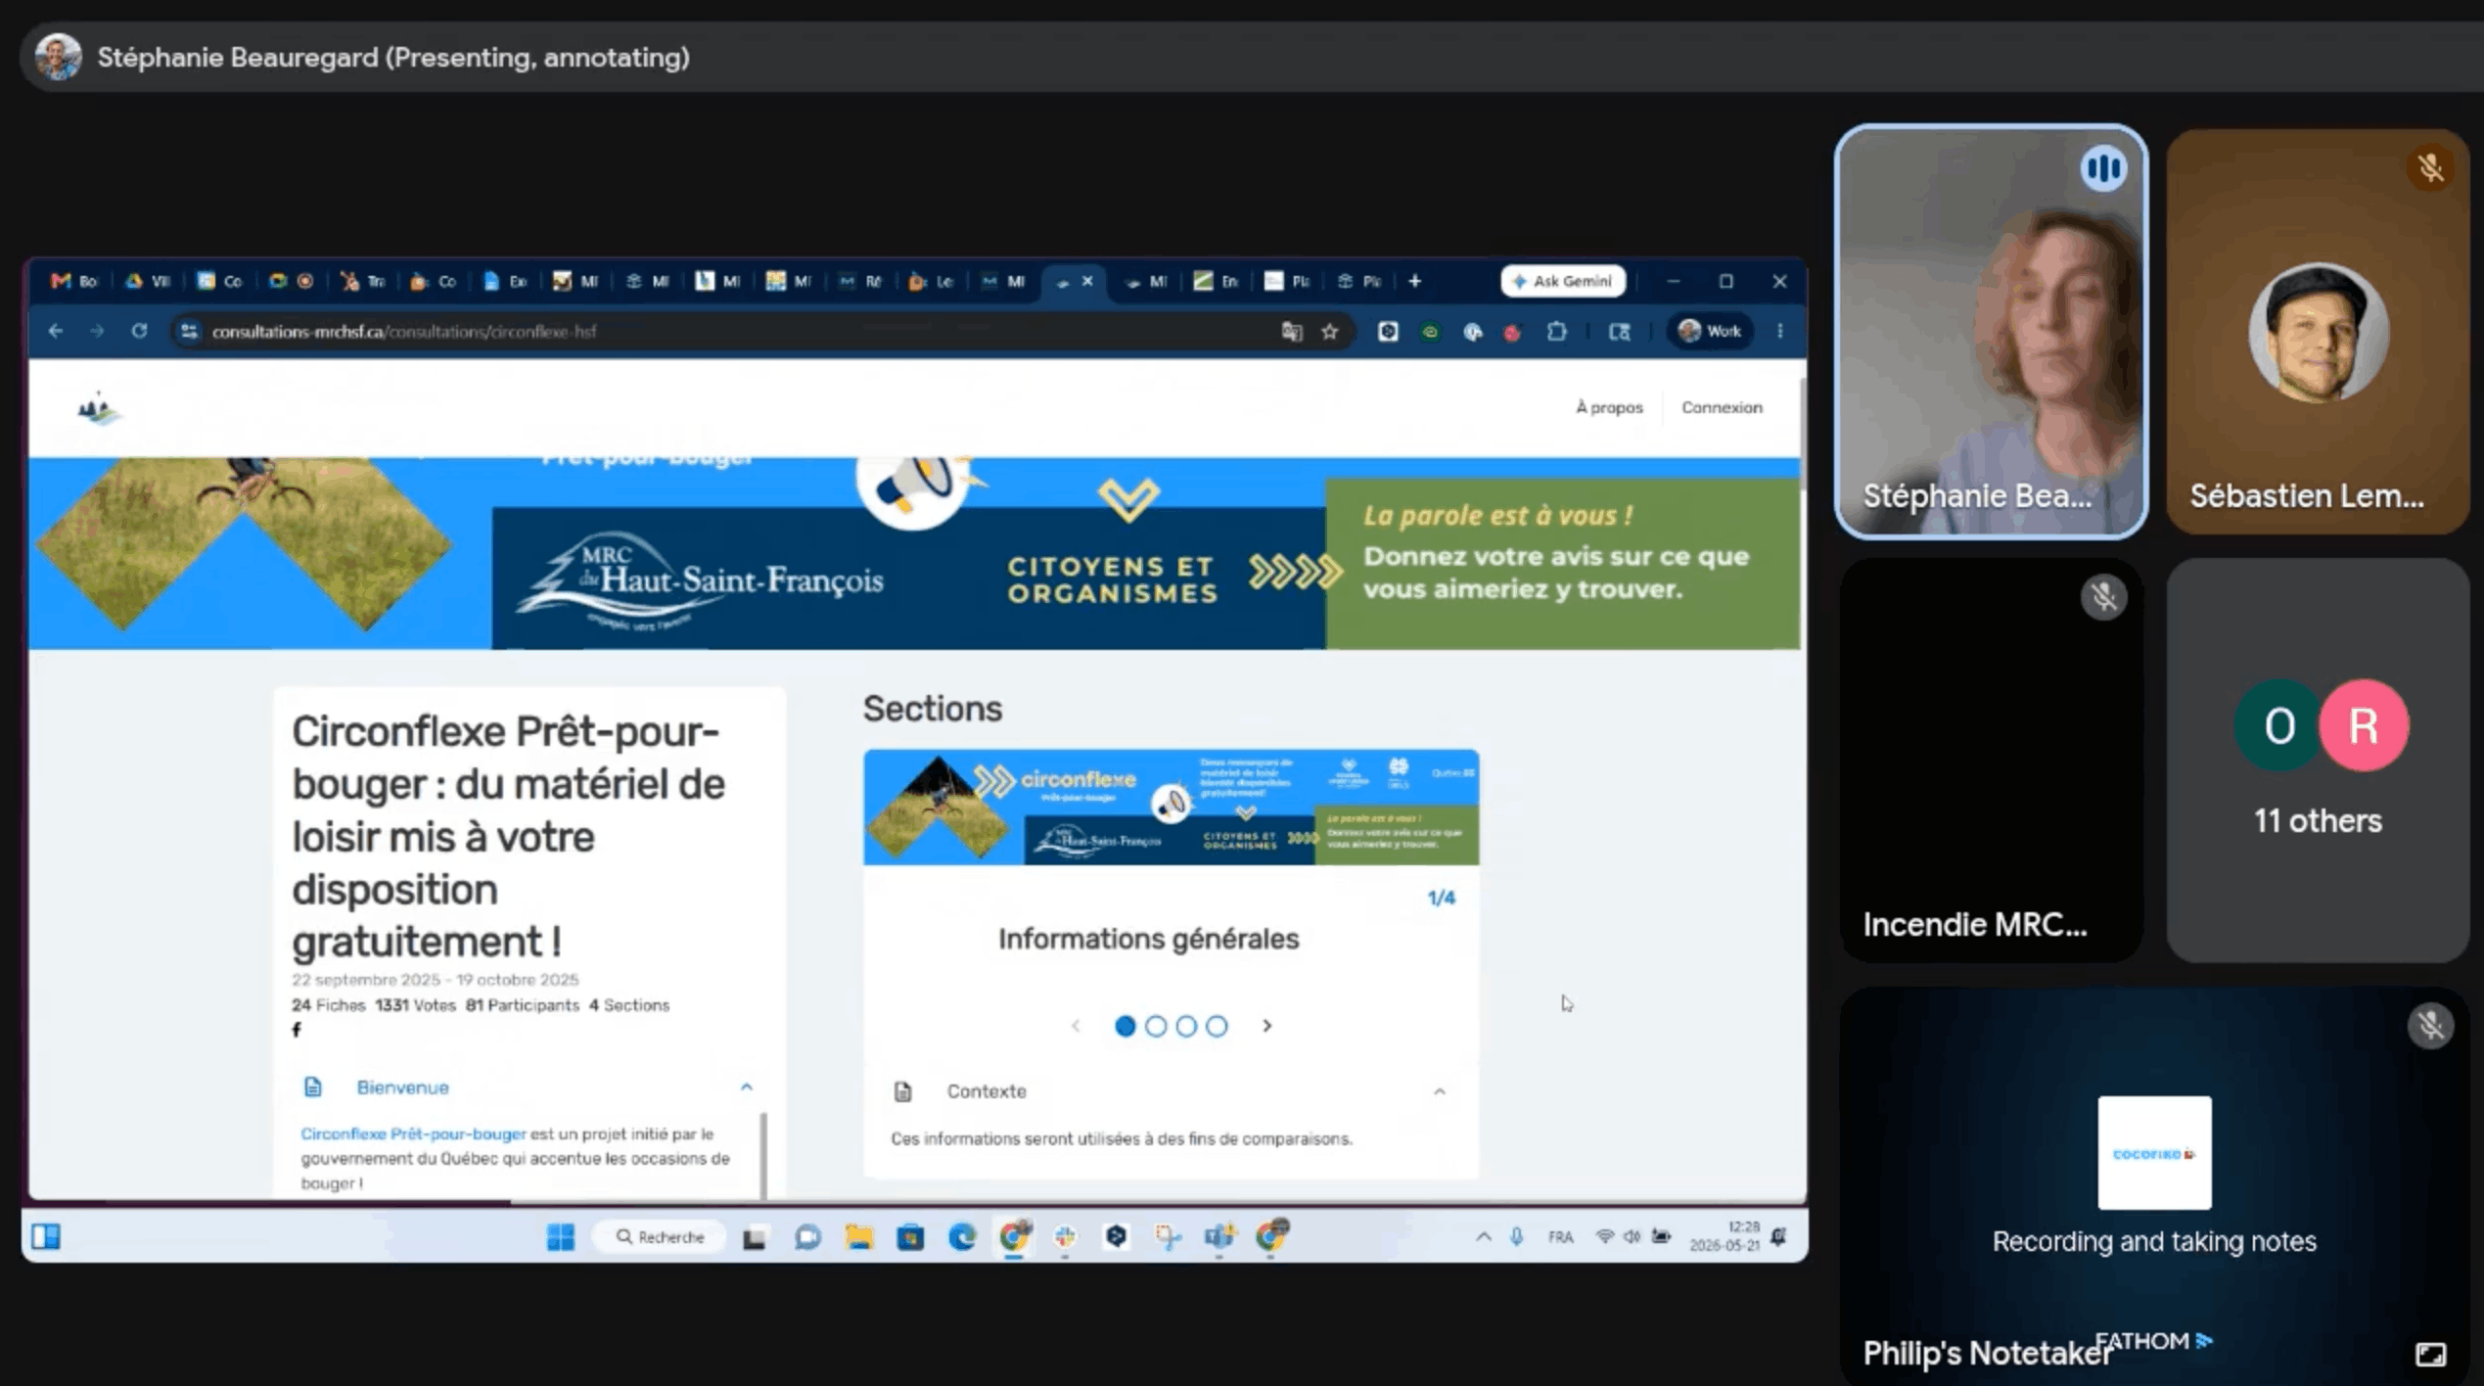Image resolution: width=2484 pixels, height=1386 pixels.
Task: Click the audio indicator on Stéphanie's tile
Action: point(2103,168)
